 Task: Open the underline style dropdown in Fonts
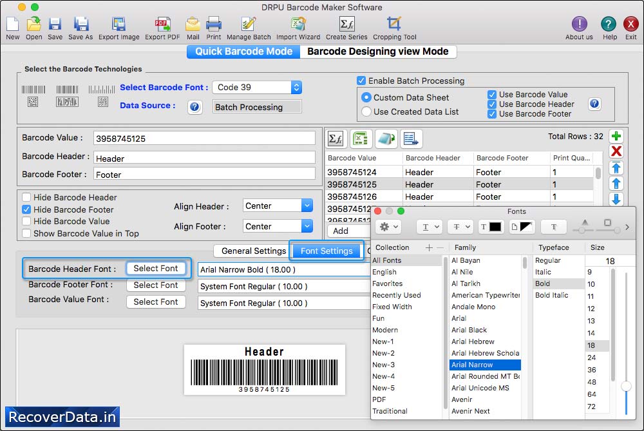click(x=430, y=227)
